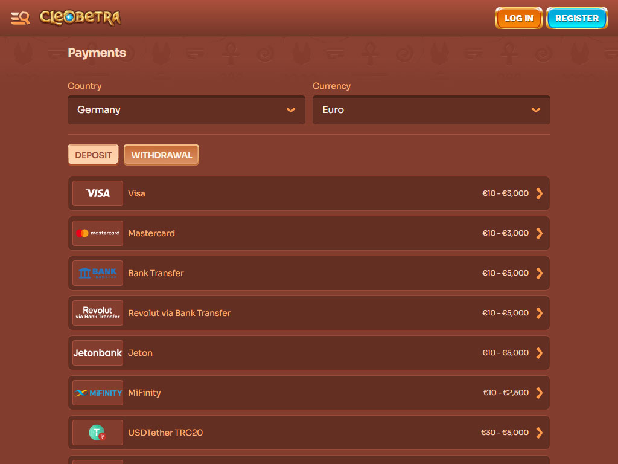
Task: Choose the Jetonbank logo
Action: click(x=98, y=353)
